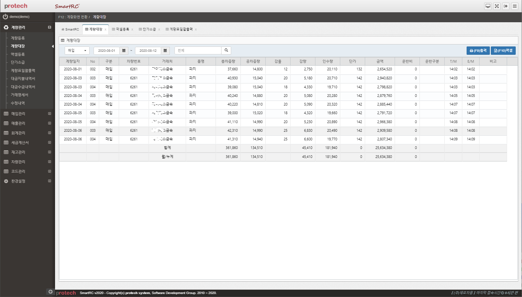Close the 엑셀등록 tab
This screenshot has height=297, width=522.
pos(132,30)
